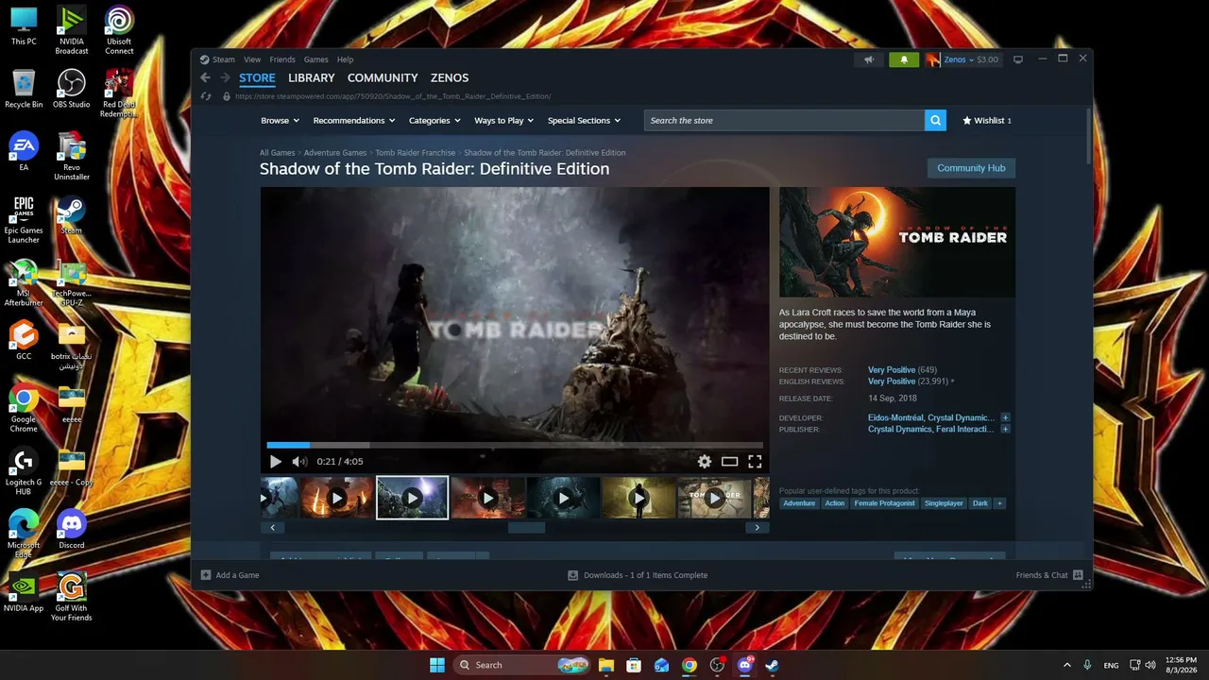Image resolution: width=1209 pixels, height=680 pixels.
Task: Open the Games menu
Action: click(x=316, y=59)
